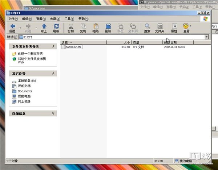The image size is (218, 170).
Task: Open the 帮助(H) help menu
Action: click(x=83, y=19)
